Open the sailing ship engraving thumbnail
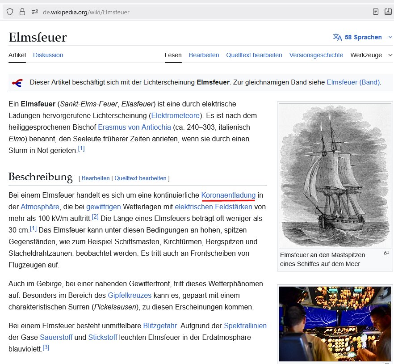394x364 pixels. [x=335, y=176]
